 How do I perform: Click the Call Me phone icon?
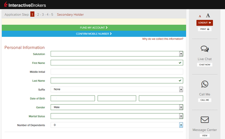coord(205,84)
